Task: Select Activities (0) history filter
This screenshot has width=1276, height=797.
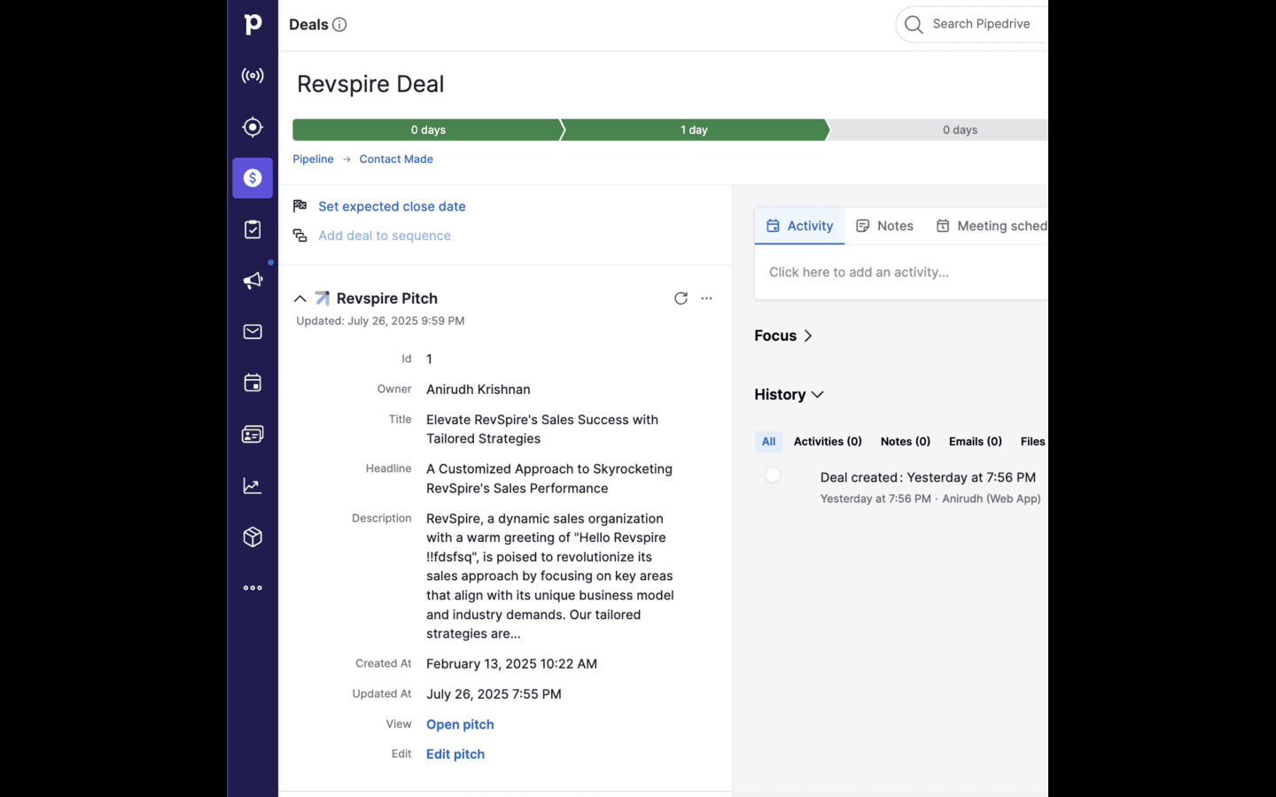Action: (x=828, y=441)
